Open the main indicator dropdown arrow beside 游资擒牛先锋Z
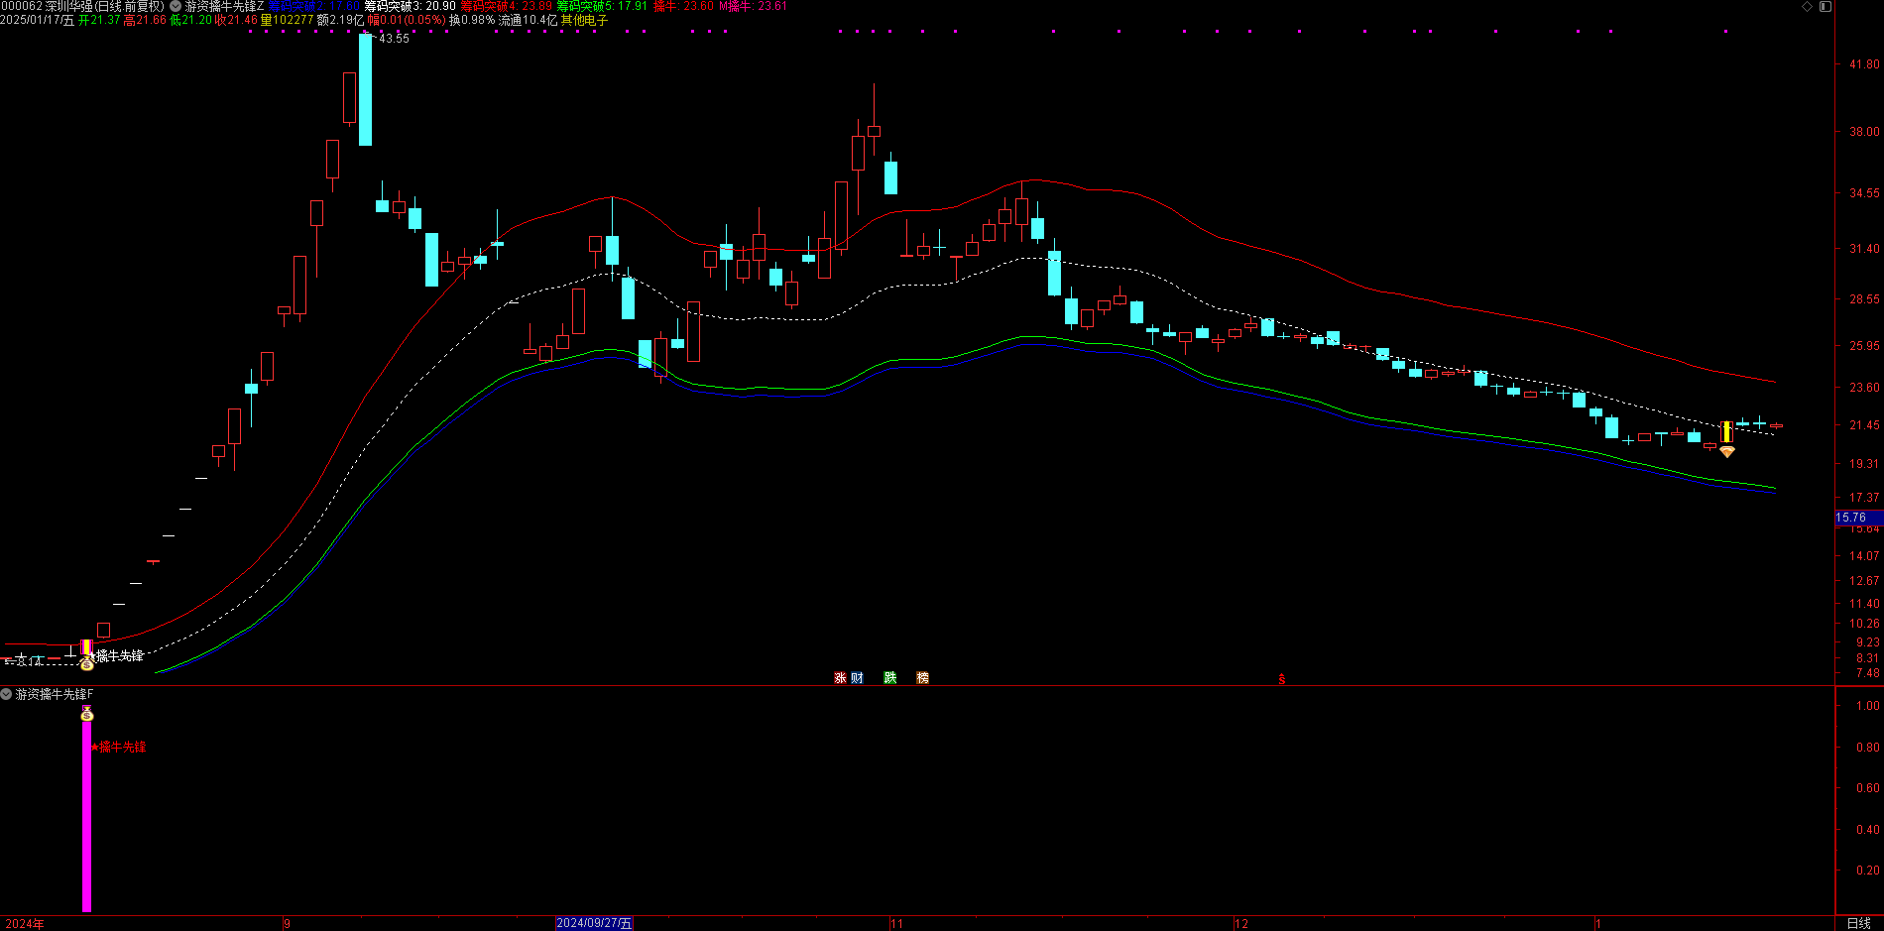Screen dimensions: 1884x931 click(176, 6)
